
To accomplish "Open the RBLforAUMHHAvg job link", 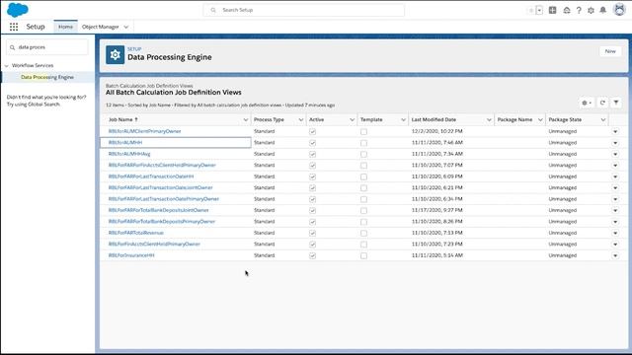I will click(x=129, y=154).
